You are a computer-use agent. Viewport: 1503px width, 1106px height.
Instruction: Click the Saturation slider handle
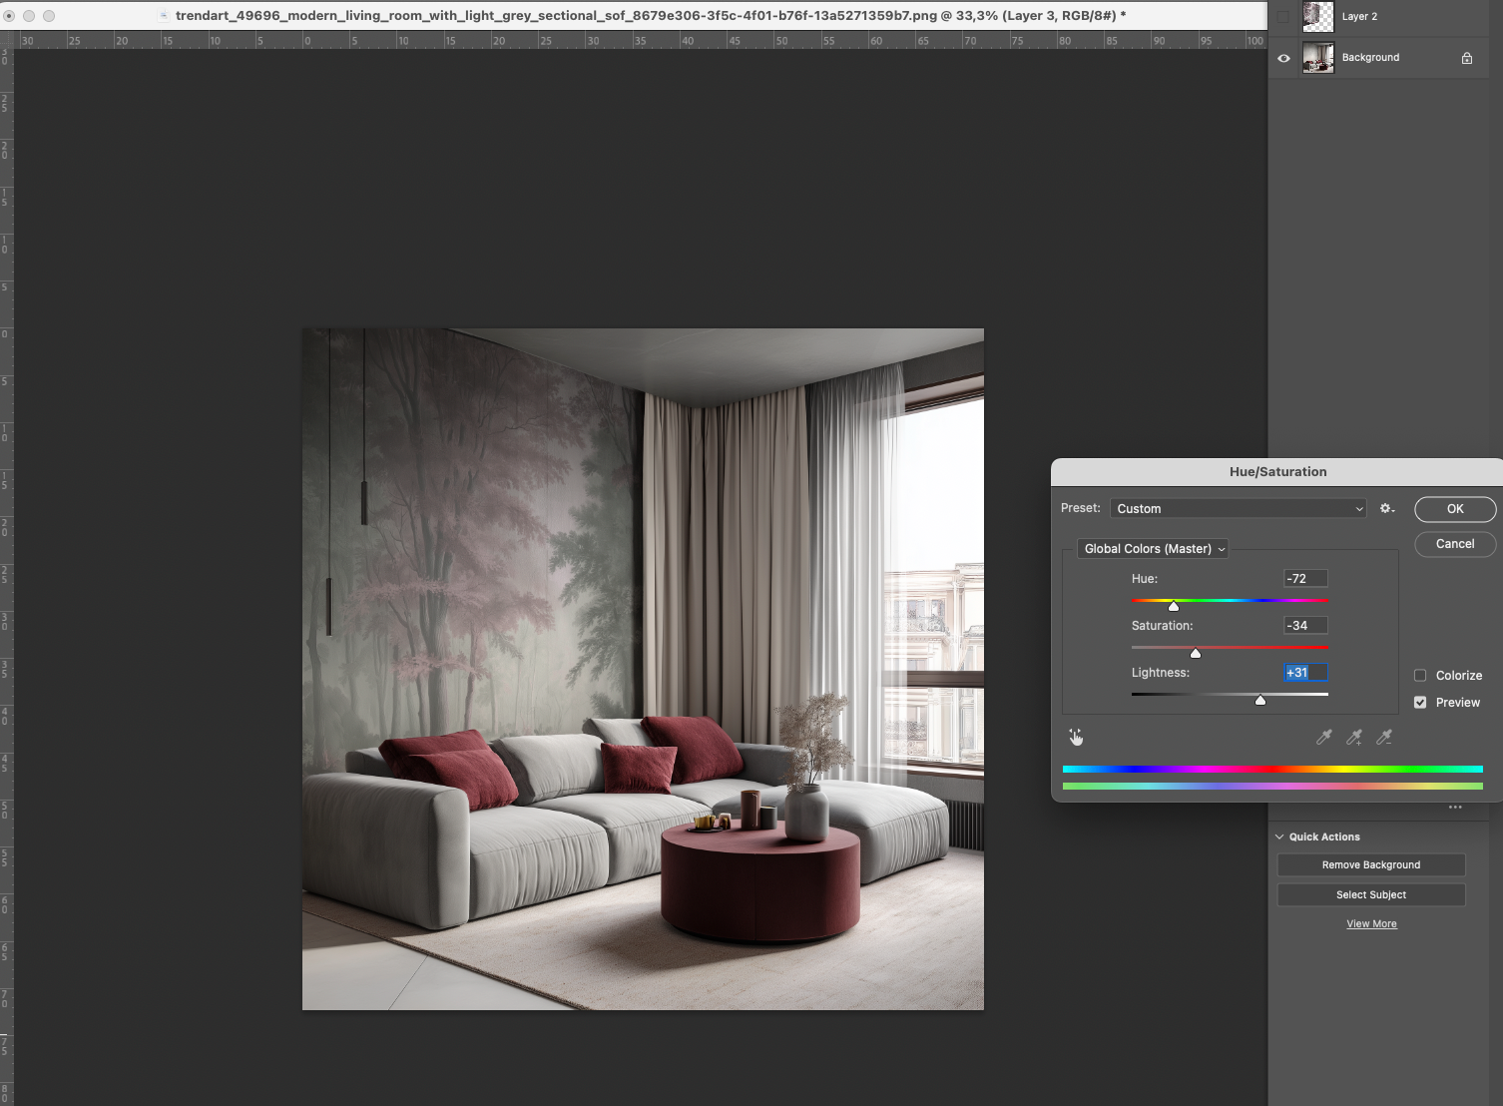coord(1196,653)
